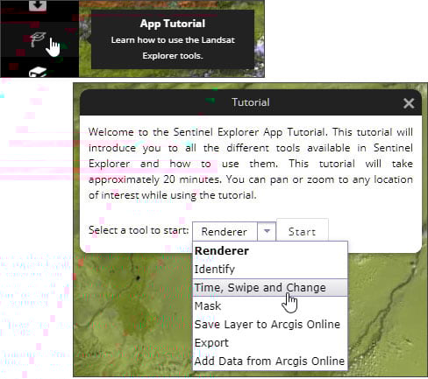Close the Tutorial dialog with X
This screenshot has width=428, height=379.
pyautogui.click(x=409, y=103)
